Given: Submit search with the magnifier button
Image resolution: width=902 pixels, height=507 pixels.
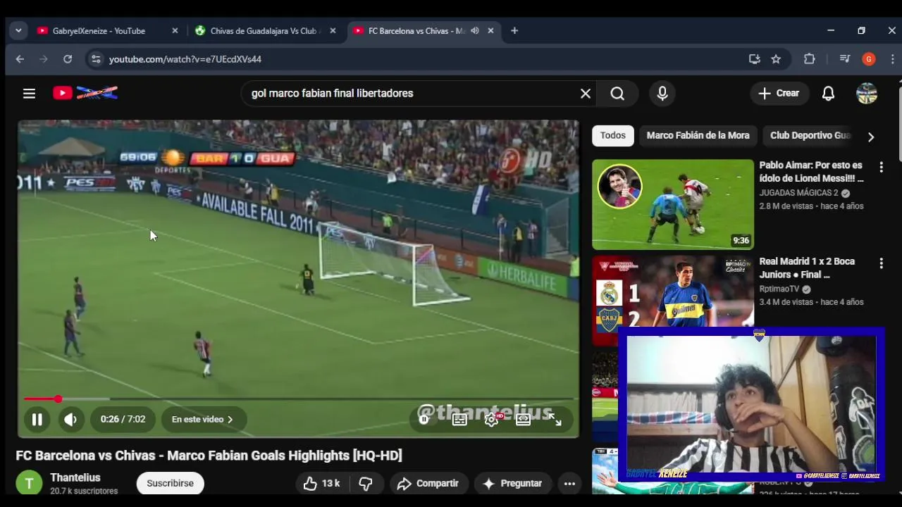Looking at the screenshot, I should pos(617,93).
